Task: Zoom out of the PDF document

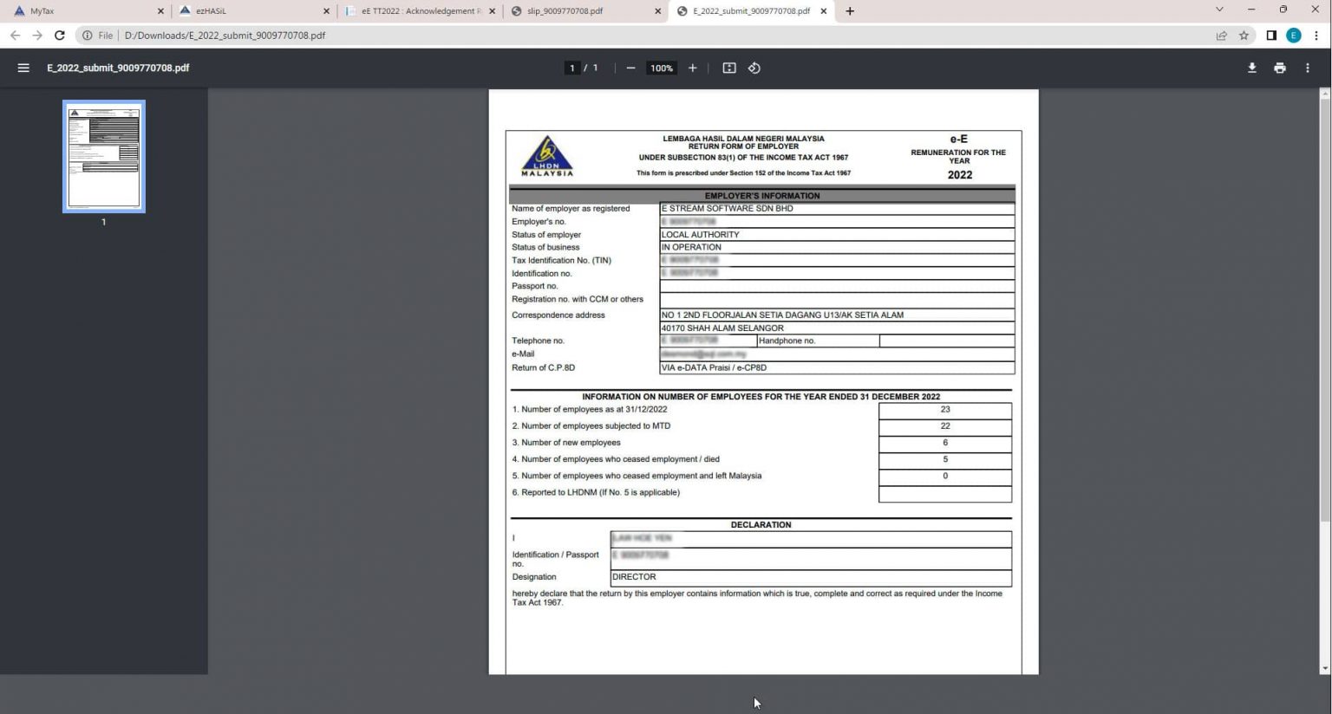Action: point(630,68)
